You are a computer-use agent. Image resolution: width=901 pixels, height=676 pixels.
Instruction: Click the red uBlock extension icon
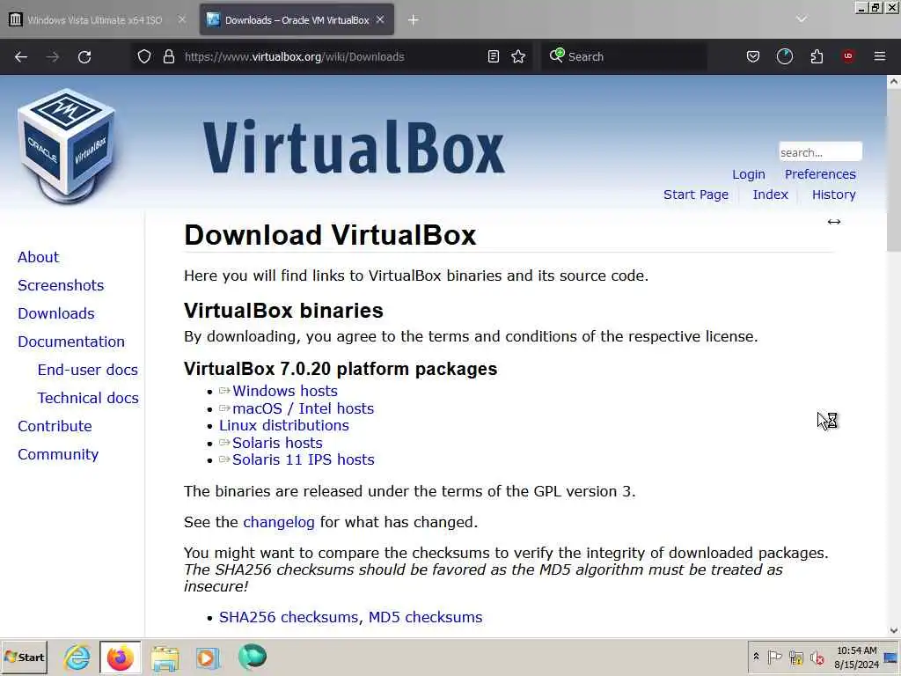[x=848, y=56]
